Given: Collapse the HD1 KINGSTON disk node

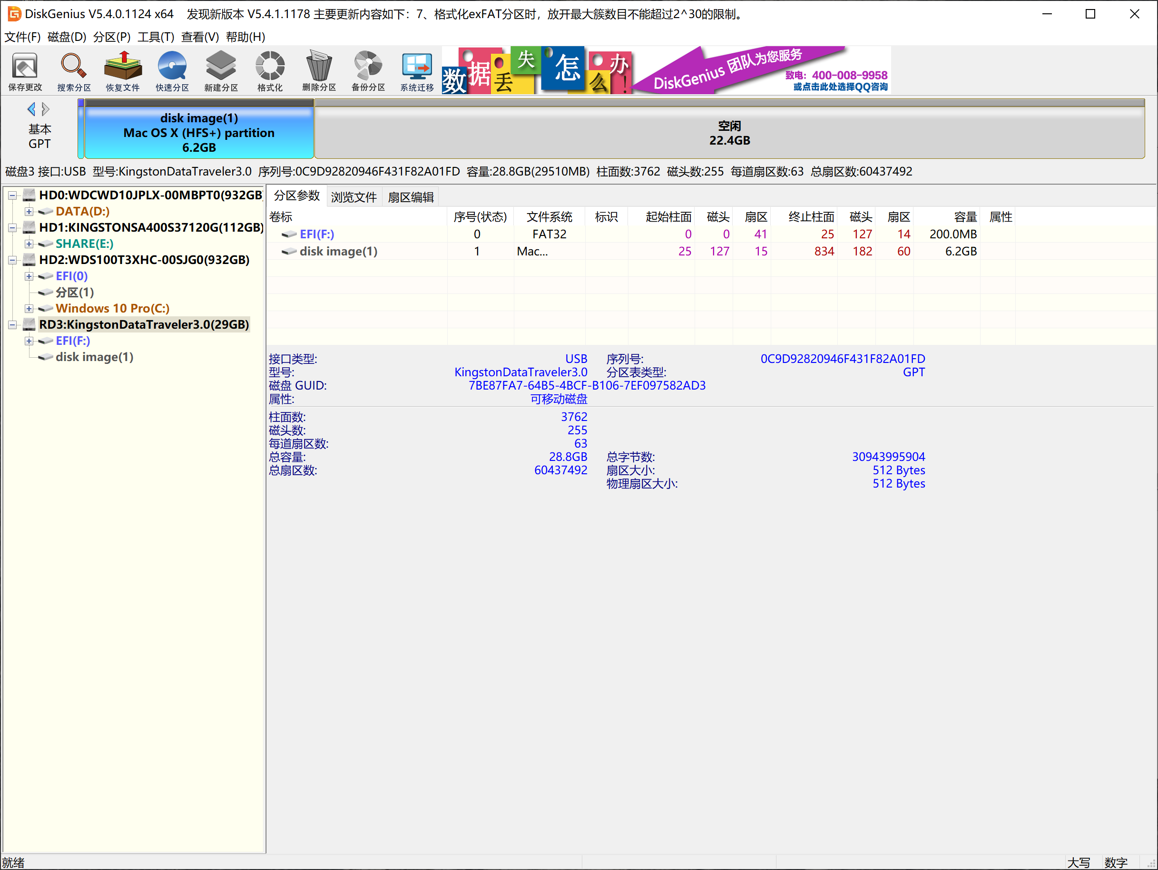Looking at the screenshot, I should (x=12, y=228).
